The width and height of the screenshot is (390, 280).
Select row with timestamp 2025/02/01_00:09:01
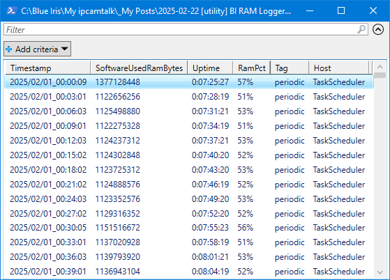pos(189,126)
